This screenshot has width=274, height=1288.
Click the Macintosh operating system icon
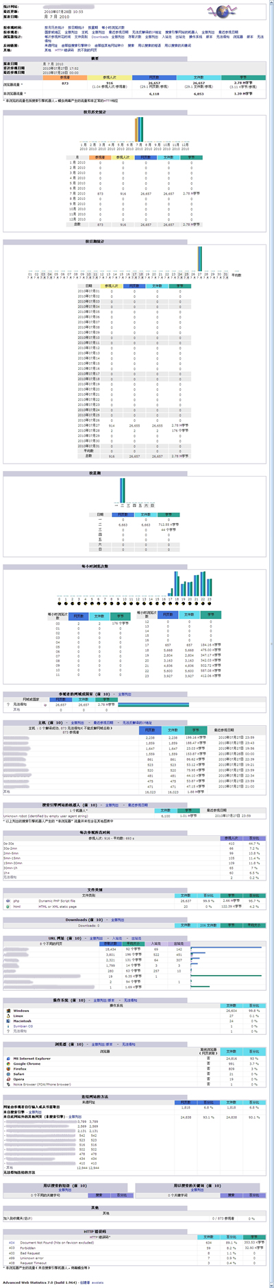pyautogui.click(x=8, y=1021)
